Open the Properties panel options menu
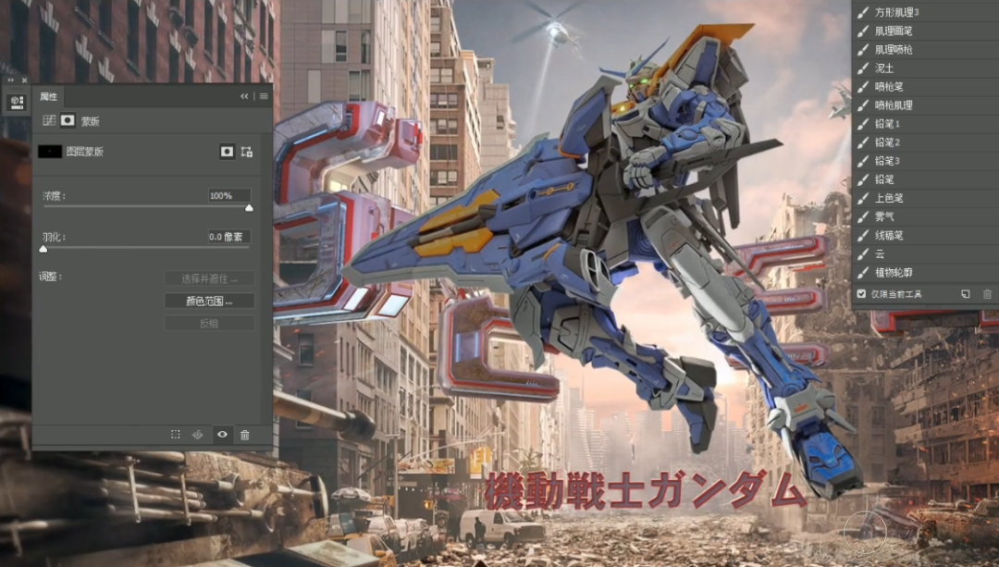The width and height of the screenshot is (999, 567). (264, 96)
